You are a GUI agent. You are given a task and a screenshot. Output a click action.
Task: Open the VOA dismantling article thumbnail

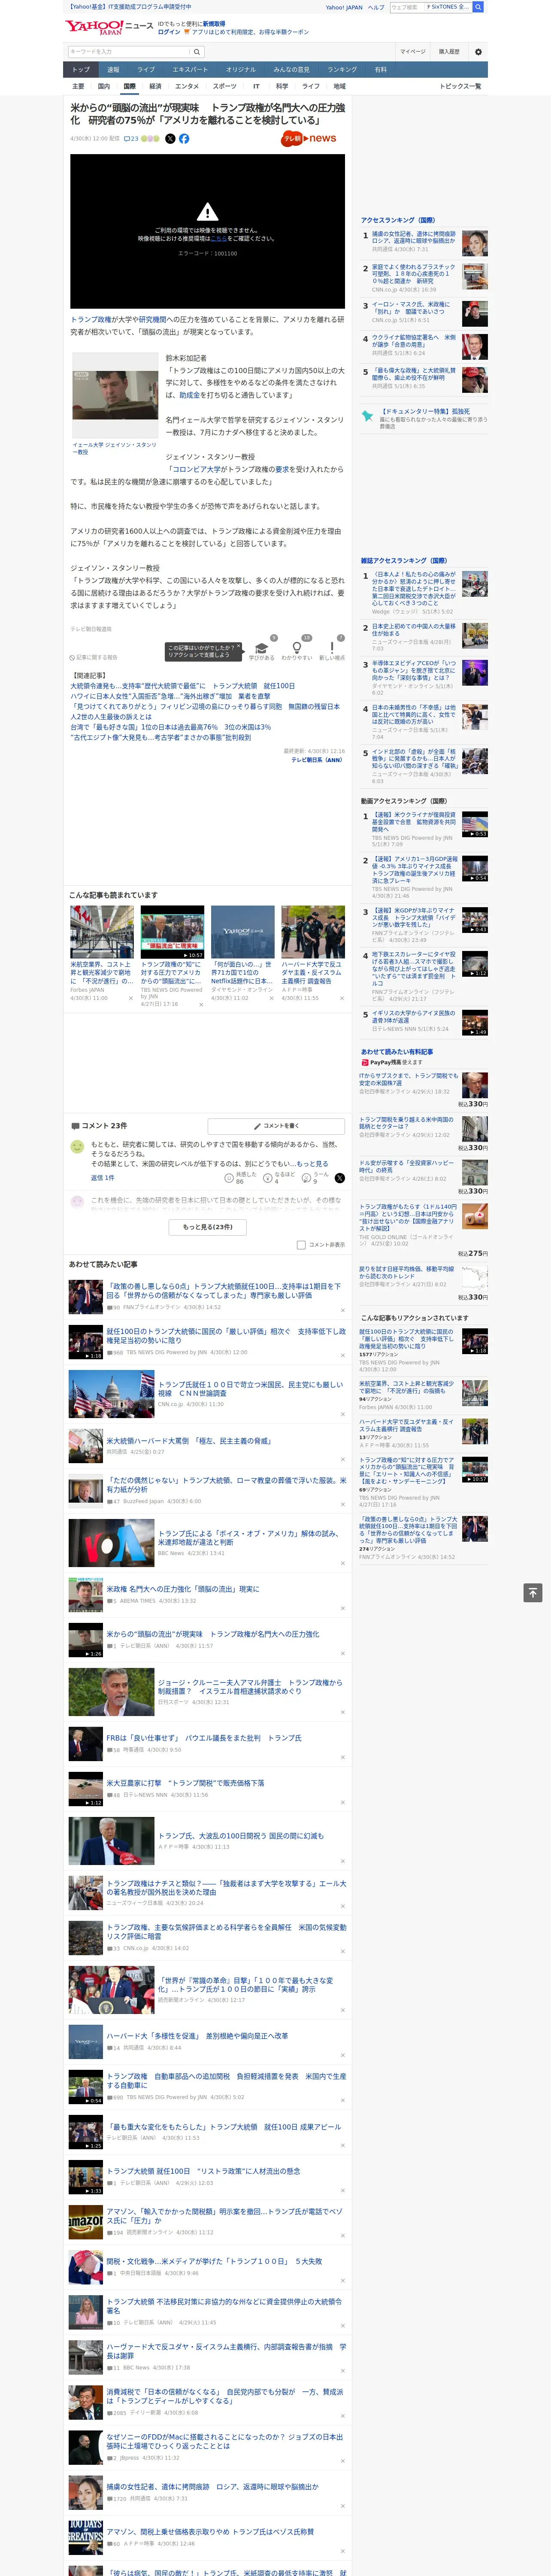tap(111, 1542)
